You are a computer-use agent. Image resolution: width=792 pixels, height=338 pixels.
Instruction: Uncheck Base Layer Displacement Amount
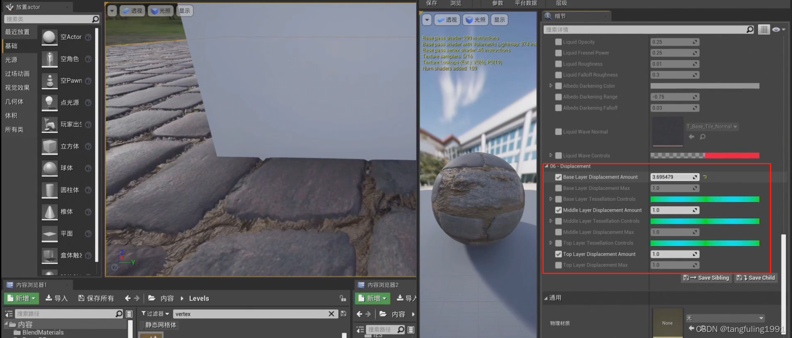point(558,177)
